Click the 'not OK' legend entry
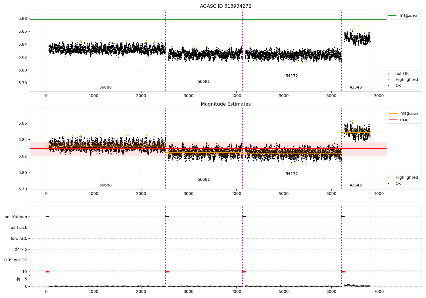 pos(401,74)
